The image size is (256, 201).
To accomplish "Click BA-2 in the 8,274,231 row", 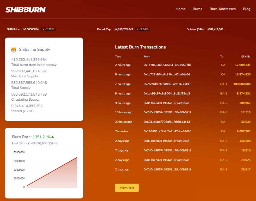I will [x=223, y=94].
